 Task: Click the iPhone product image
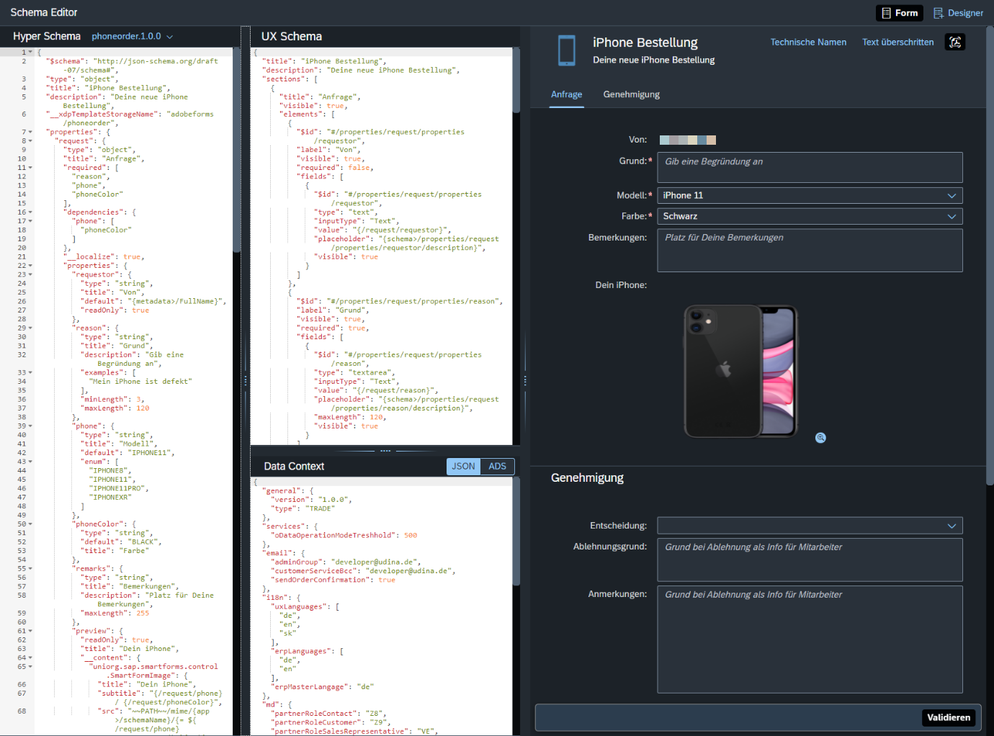(x=740, y=371)
